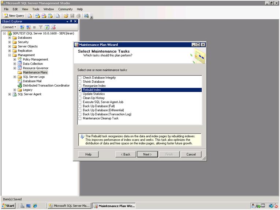The height and width of the screenshot is (210, 280).
Task: Expand the Data Collection node
Action: 15,64
